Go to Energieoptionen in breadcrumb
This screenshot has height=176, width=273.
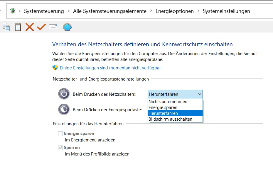click(175, 11)
